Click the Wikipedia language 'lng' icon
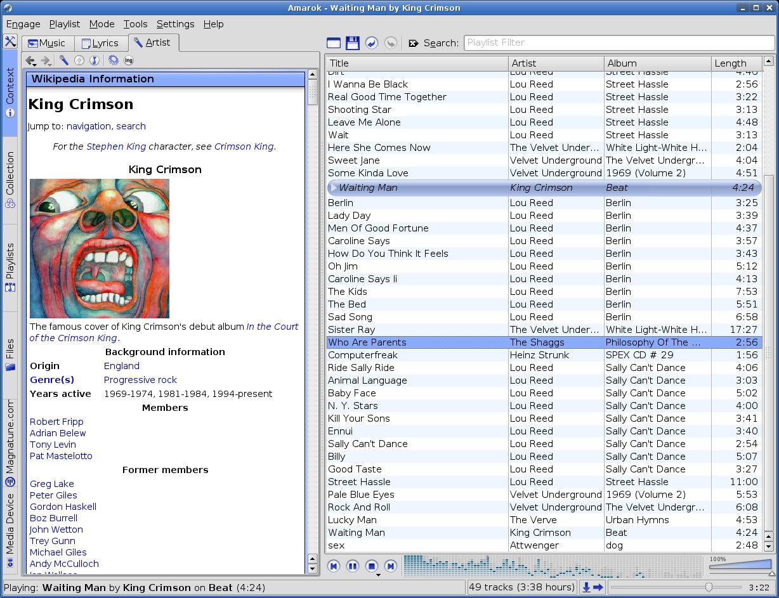This screenshot has width=779, height=598. pos(129,61)
